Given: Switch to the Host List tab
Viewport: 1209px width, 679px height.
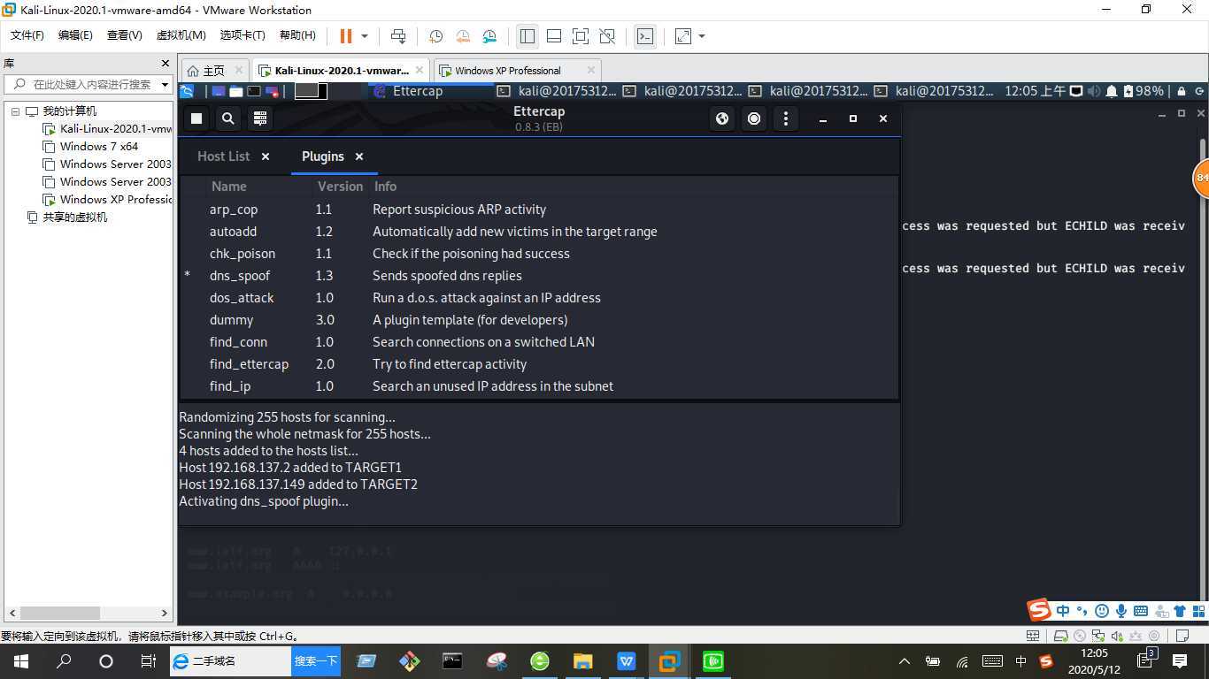Looking at the screenshot, I should (224, 156).
